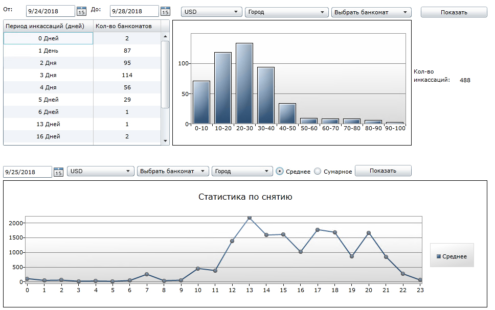Open the top Город dropdown
This screenshot has height=310, width=495.
coord(286,12)
